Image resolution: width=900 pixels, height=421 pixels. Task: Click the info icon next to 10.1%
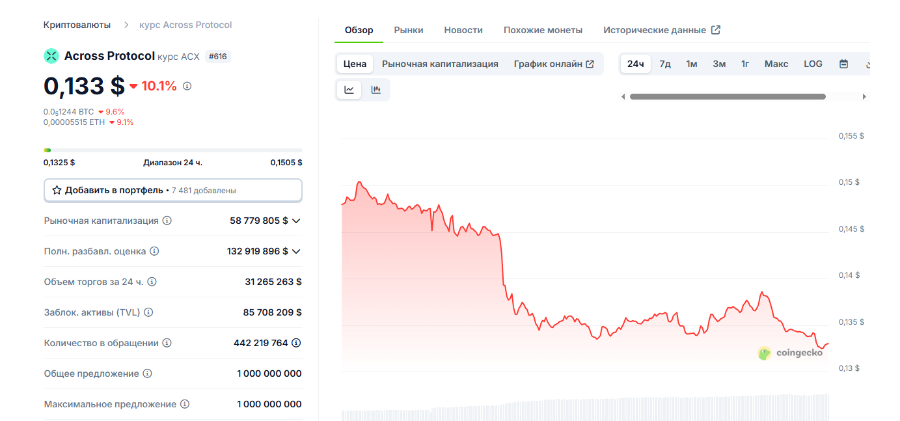click(x=187, y=85)
